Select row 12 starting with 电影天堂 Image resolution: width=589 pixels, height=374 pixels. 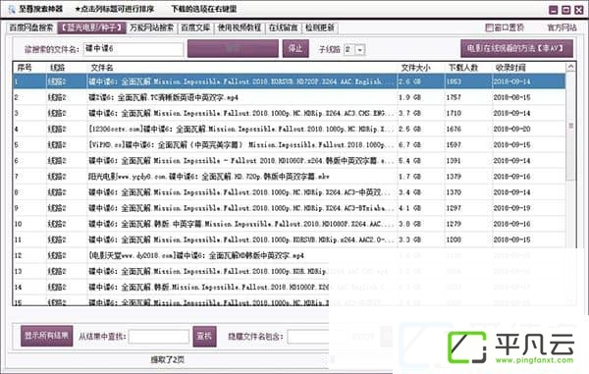click(x=290, y=255)
